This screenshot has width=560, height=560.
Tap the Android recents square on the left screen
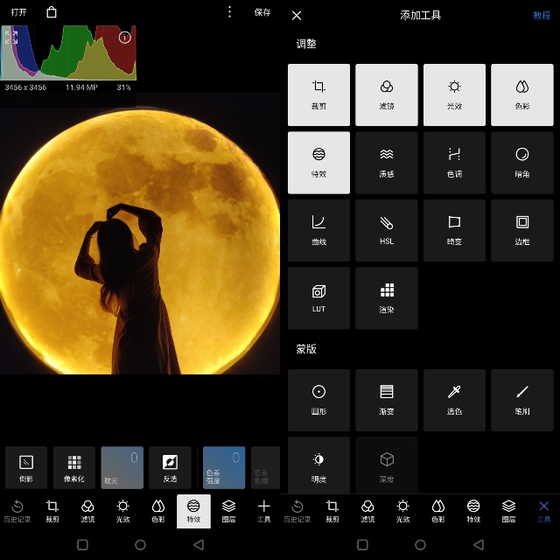coord(82,544)
